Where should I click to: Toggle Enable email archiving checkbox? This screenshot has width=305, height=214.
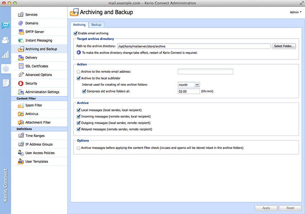(x=75, y=33)
